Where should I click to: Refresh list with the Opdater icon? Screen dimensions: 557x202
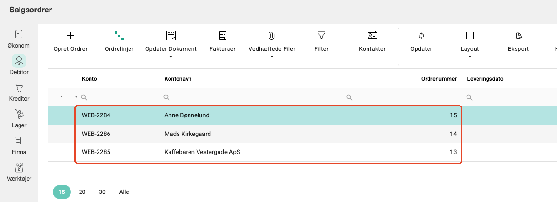click(x=421, y=36)
